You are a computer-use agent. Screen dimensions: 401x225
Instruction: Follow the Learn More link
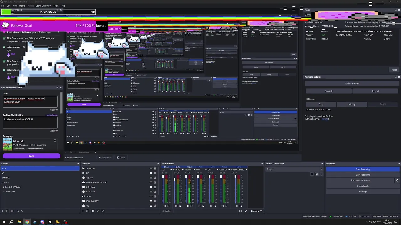point(52,115)
